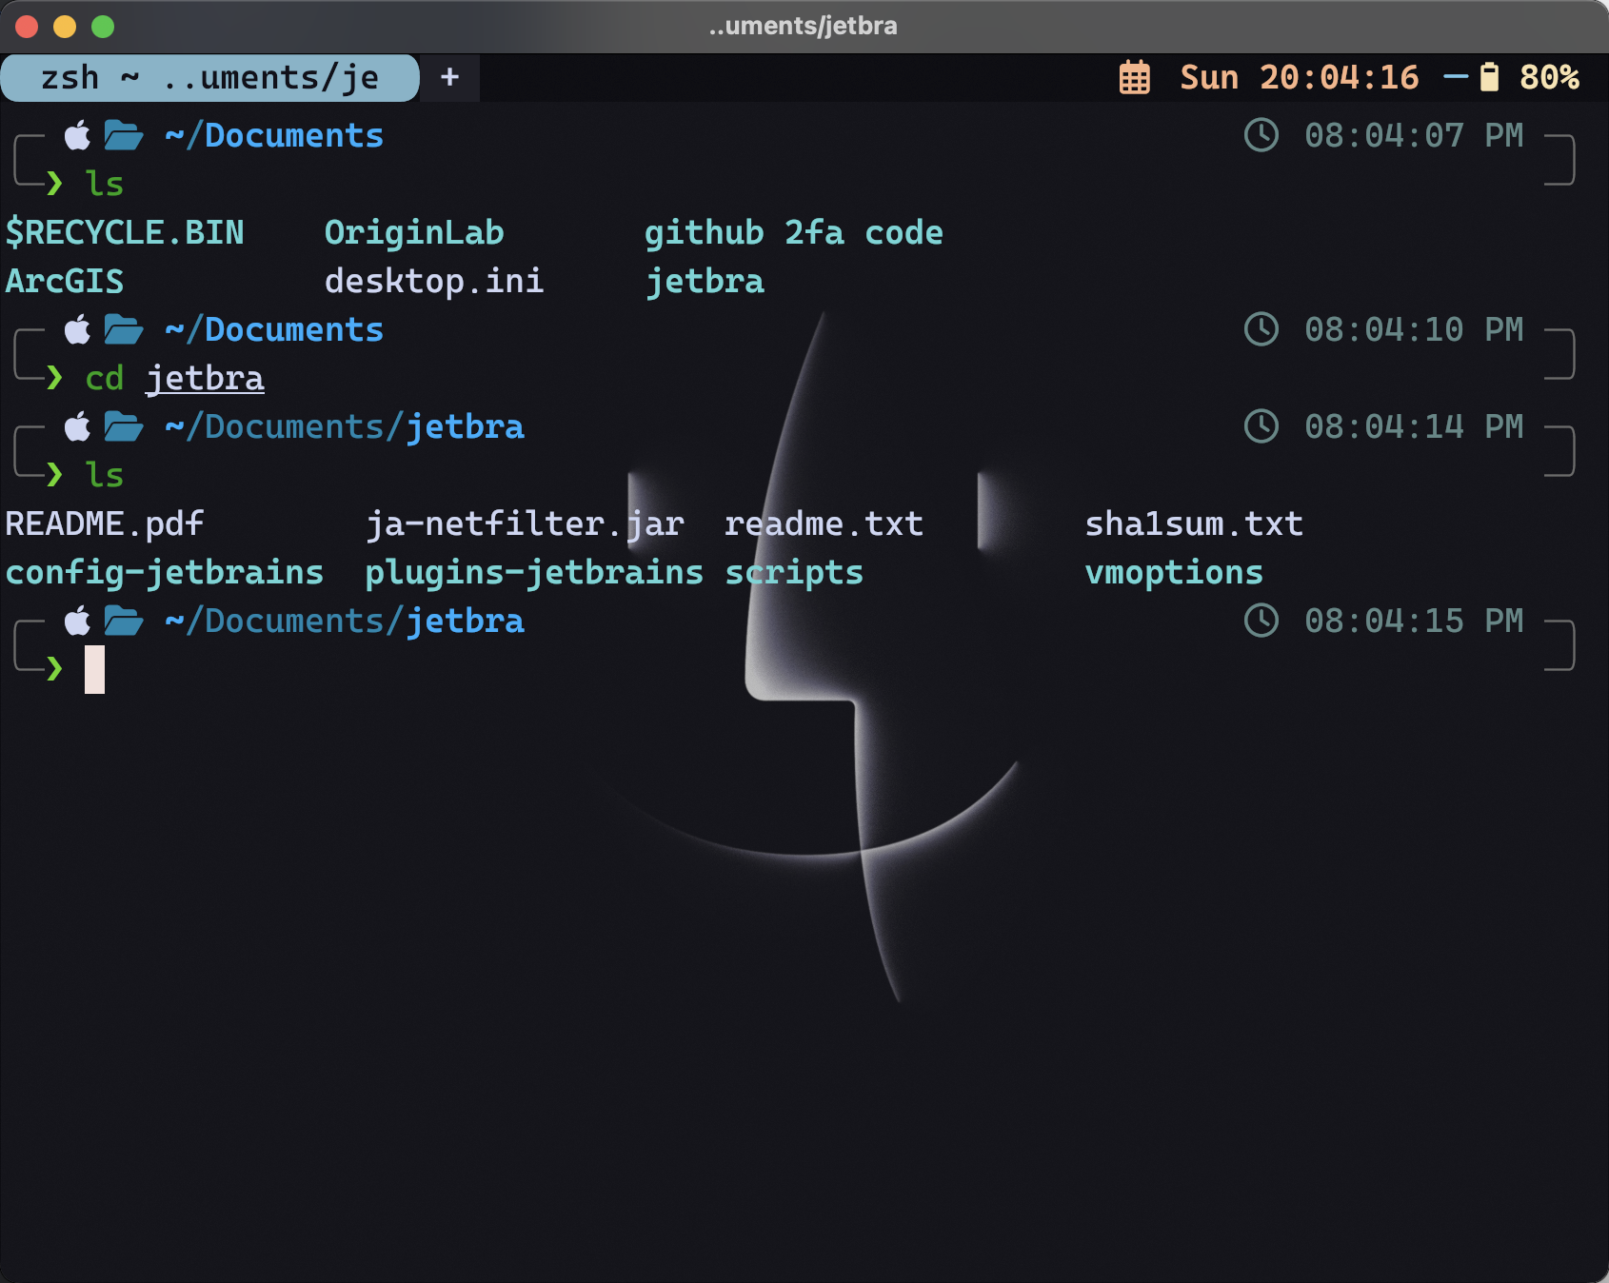Screen dimensions: 1609x1283
Task: Click green prompt arrow before cd command
Action: (54, 378)
